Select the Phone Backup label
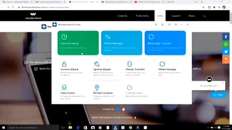Screen dimensions: 232x130 tap(167, 69)
